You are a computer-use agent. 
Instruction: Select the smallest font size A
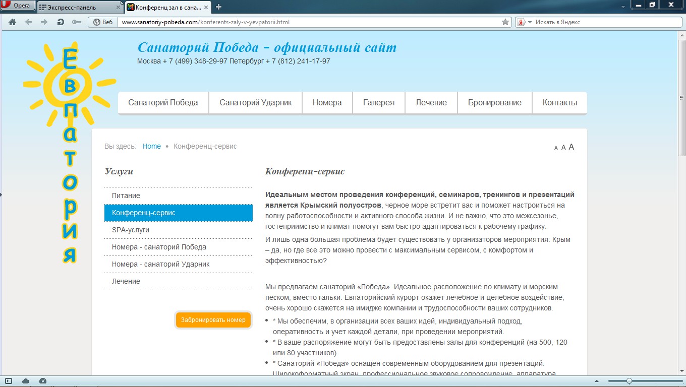tap(556, 148)
